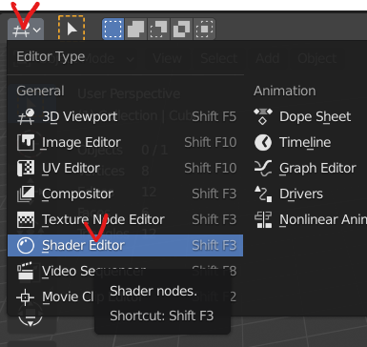Choose Set a new selection mode
Image resolution: width=367 pixels, height=347 pixels.
click(x=113, y=29)
